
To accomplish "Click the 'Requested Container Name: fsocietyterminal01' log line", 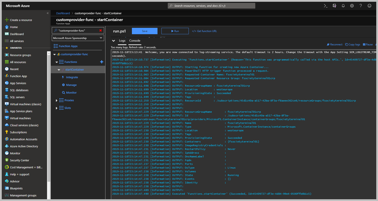I will coord(183,75).
